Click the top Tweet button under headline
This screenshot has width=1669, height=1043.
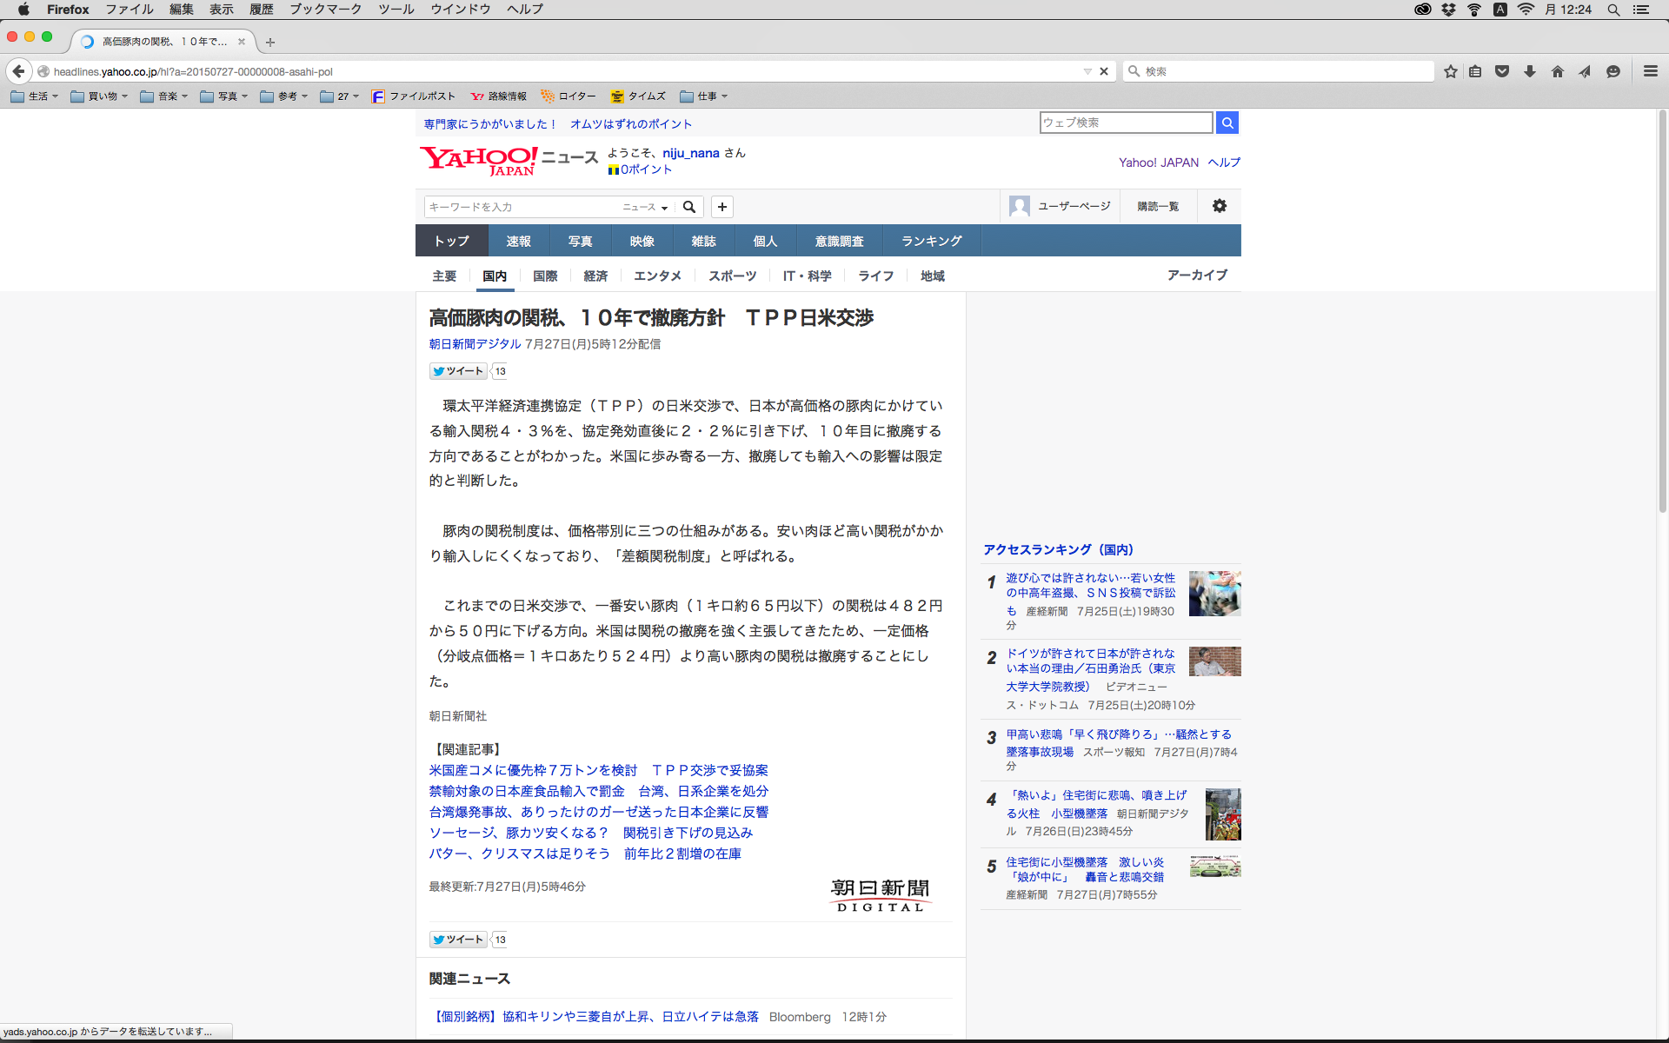[x=458, y=371]
